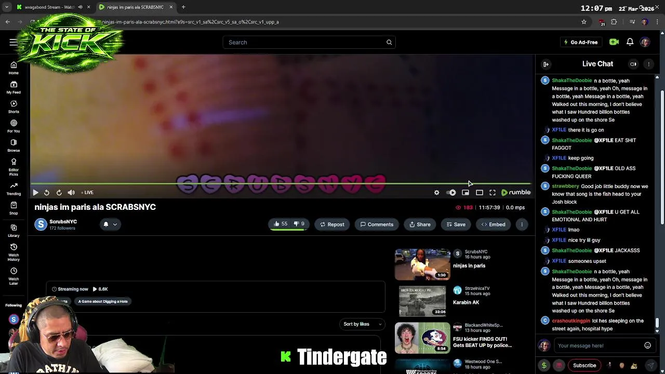Click the dollar tip icon in chat
This screenshot has height=374, width=665.
(544, 365)
